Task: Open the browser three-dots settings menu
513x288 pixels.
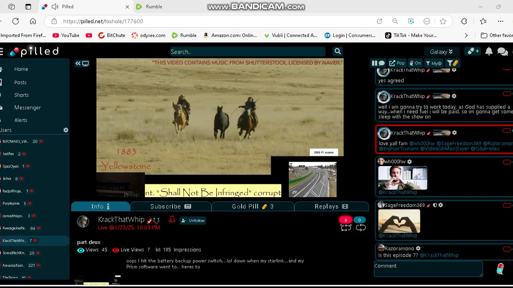Action: click(501, 21)
